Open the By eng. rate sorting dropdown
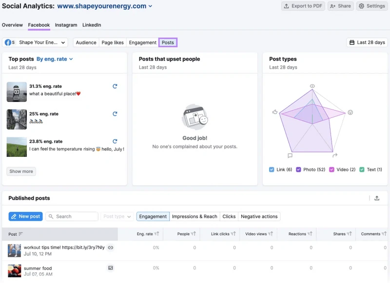 pyautogui.click(x=55, y=59)
